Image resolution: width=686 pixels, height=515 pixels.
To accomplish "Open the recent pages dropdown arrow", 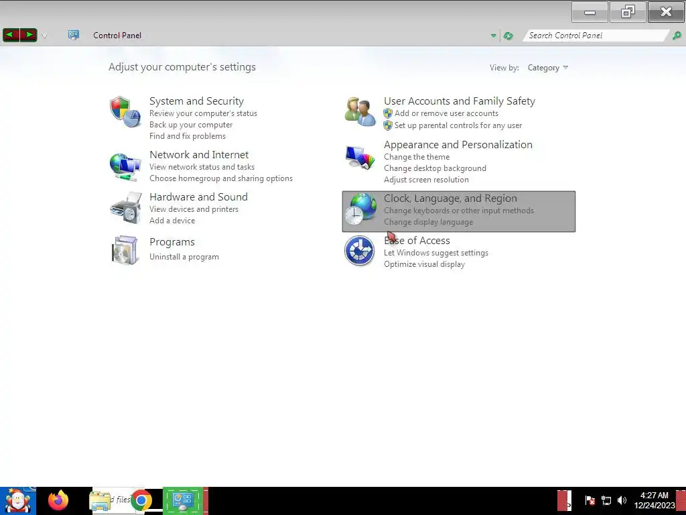I will click(x=44, y=36).
